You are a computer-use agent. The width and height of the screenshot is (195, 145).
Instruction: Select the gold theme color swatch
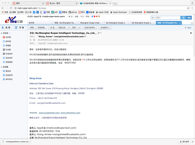(x=99, y=16)
